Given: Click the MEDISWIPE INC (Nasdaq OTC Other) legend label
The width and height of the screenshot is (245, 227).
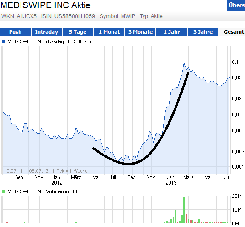Looking at the screenshot, I should pos(49,41).
